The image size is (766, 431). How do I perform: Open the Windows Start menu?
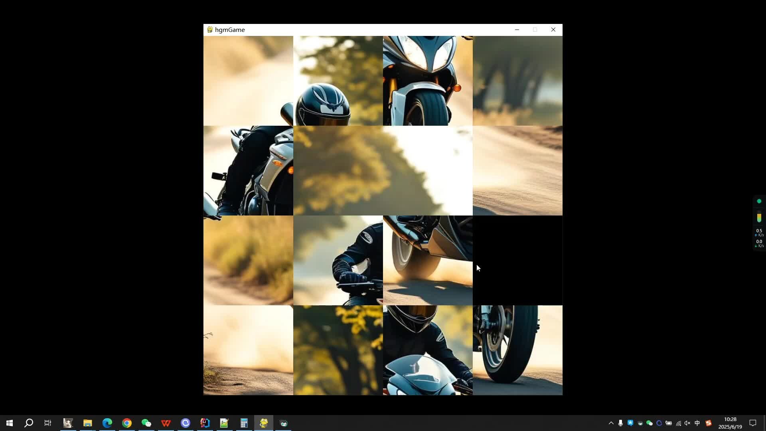pyautogui.click(x=10, y=423)
